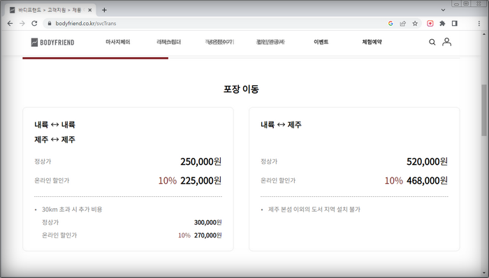Share this page via share icon

tap(403, 23)
